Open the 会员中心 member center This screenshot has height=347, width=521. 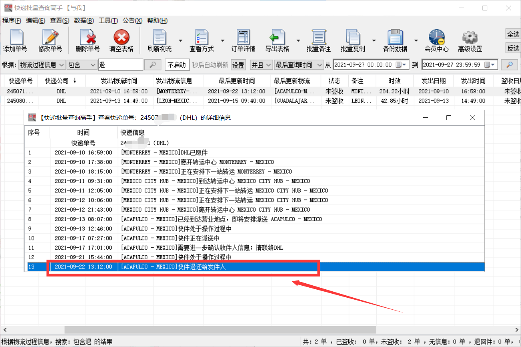[x=436, y=41]
